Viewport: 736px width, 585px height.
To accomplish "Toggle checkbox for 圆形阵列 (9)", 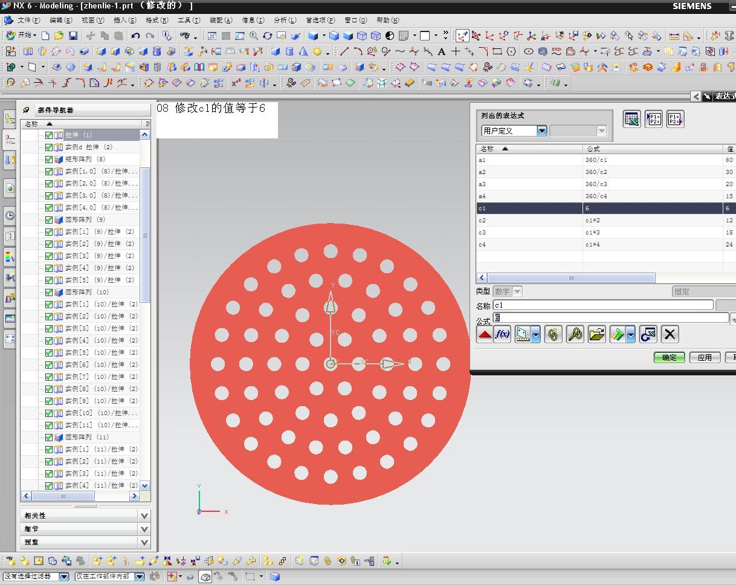I will (49, 219).
